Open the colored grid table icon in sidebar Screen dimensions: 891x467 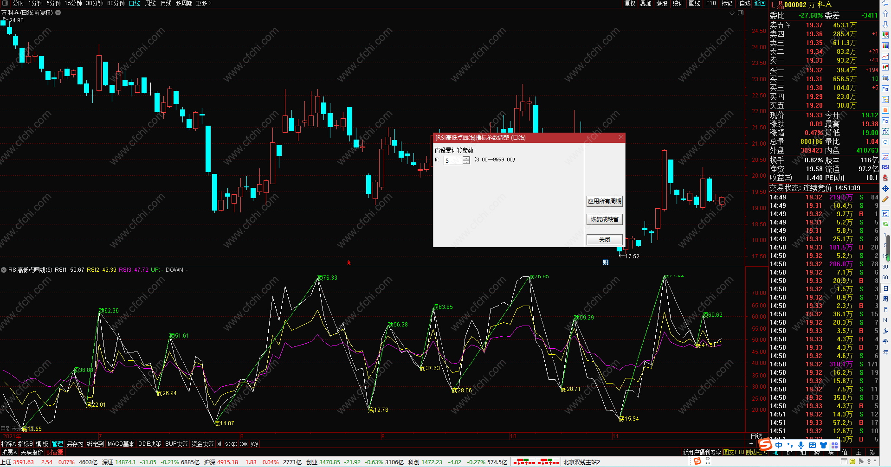pos(885,46)
